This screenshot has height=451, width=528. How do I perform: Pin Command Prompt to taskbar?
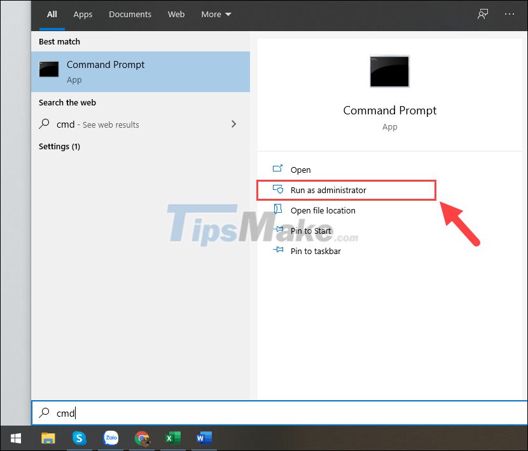pyautogui.click(x=316, y=251)
